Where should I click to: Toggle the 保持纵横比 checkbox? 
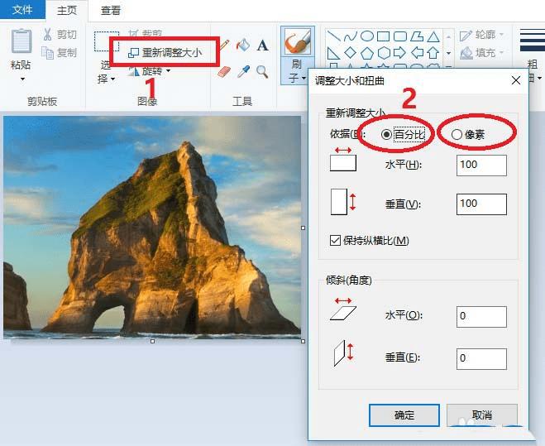(x=335, y=241)
